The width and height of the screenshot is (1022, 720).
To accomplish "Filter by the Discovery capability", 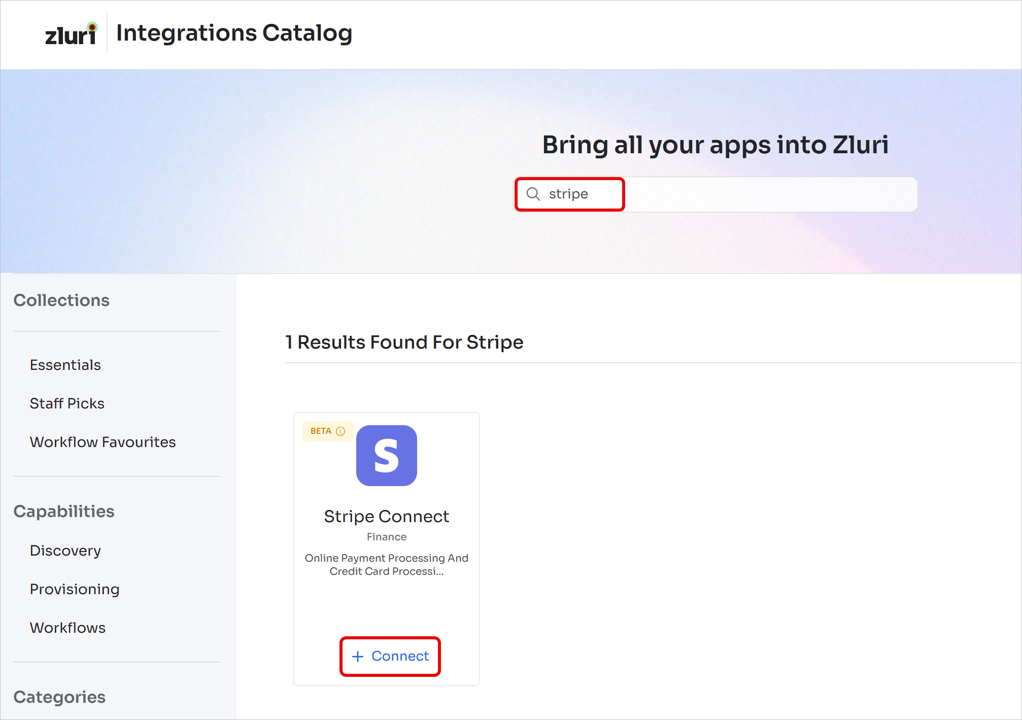I will 65,551.
